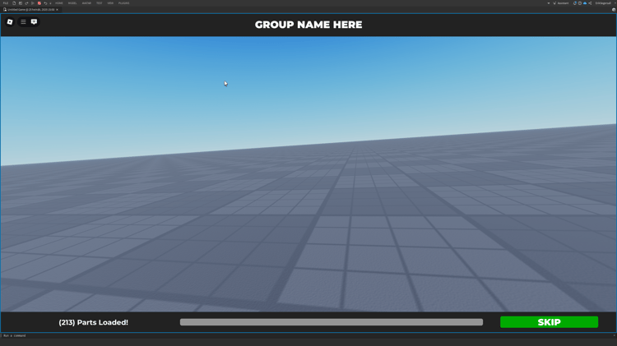Stop the playtest with the red stop icon
This screenshot has width=617, height=346.
click(x=39, y=3)
